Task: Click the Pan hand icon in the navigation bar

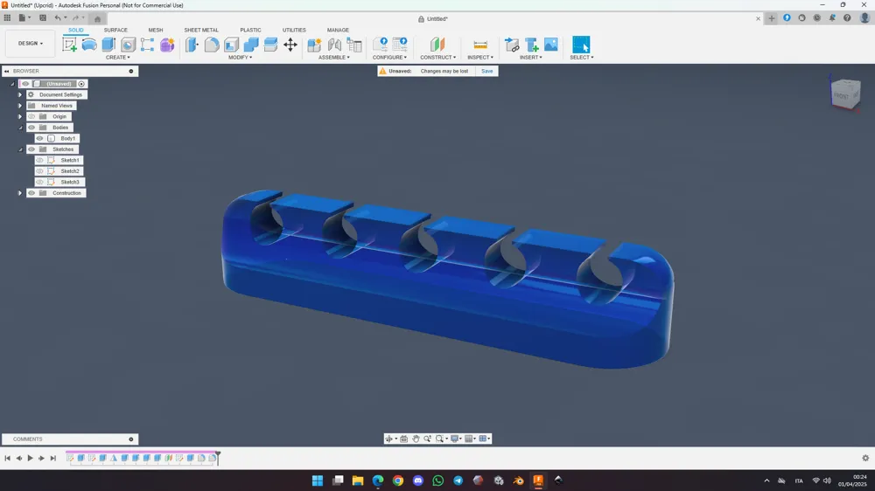Action: click(x=416, y=439)
